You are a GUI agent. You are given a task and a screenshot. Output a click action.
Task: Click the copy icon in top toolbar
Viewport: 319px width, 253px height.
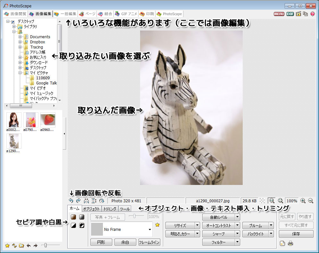click(305, 14)
